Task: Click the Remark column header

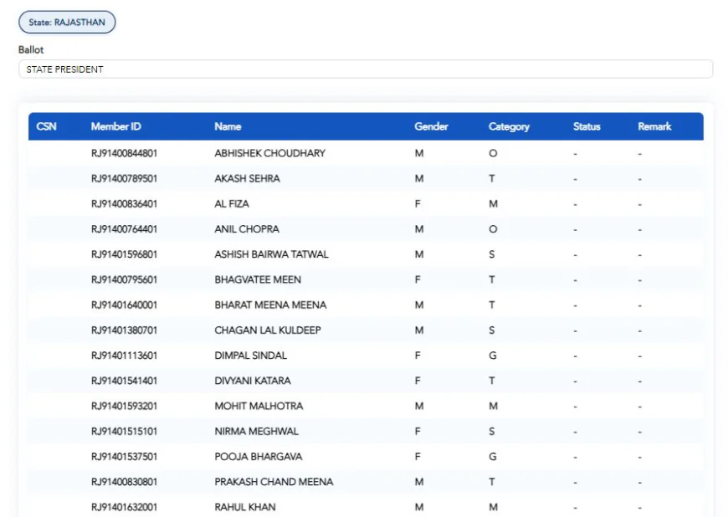Action: (x=654, y=126)
